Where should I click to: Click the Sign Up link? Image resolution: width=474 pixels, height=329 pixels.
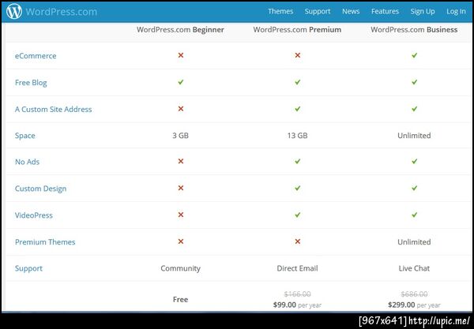[x=423, y=12]
